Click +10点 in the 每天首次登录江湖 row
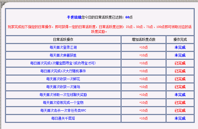The height and width of the screenshot is (129, 198). (x=143, y=47)
